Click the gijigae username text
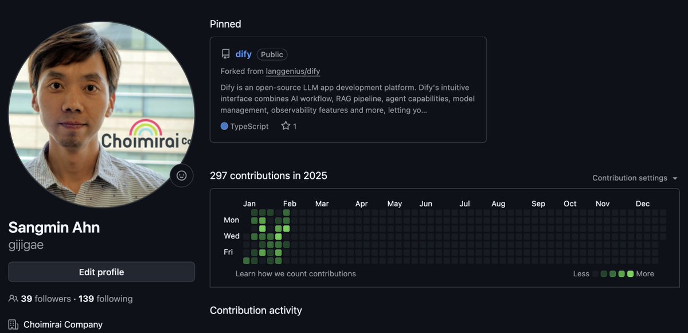The width and height of the screenshot is (688, 333). (x=26, y=245)
